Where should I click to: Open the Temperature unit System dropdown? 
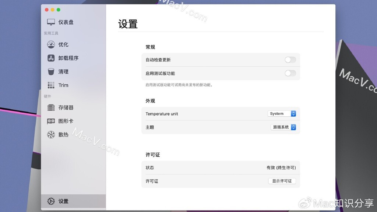tap(282, 114)
